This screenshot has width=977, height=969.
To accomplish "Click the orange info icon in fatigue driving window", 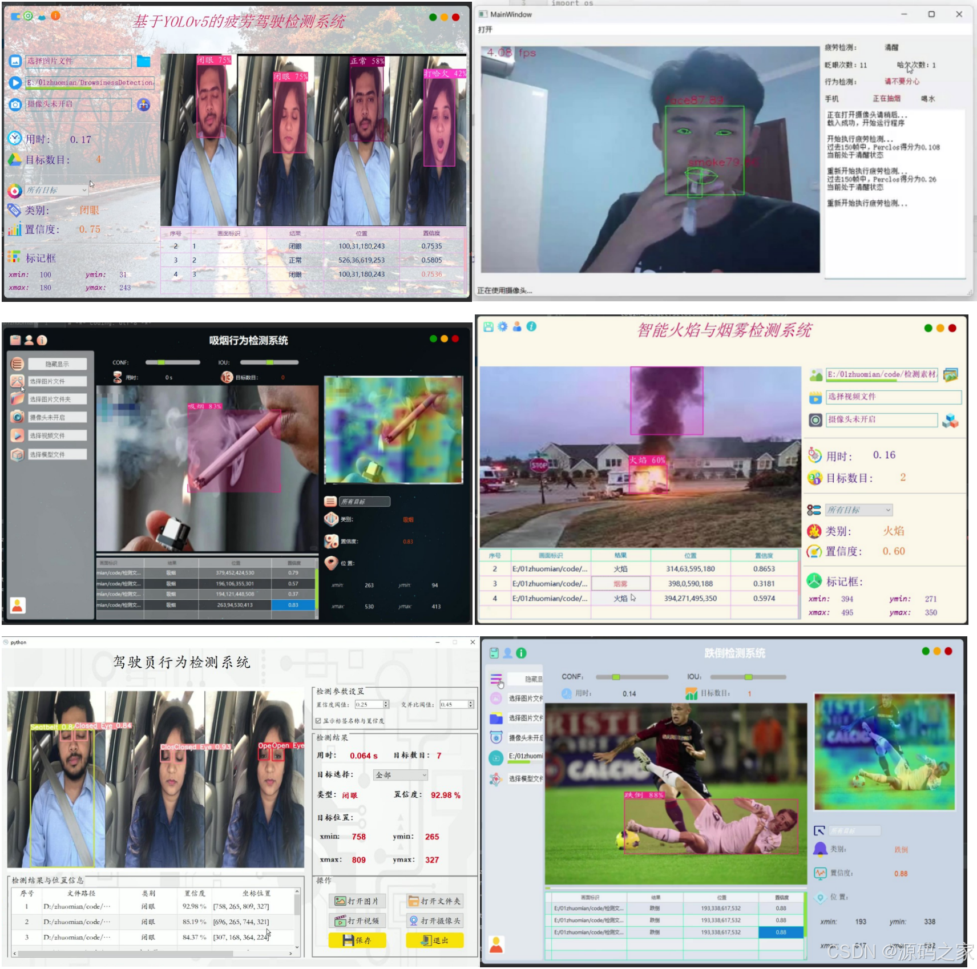I will 55,16.
